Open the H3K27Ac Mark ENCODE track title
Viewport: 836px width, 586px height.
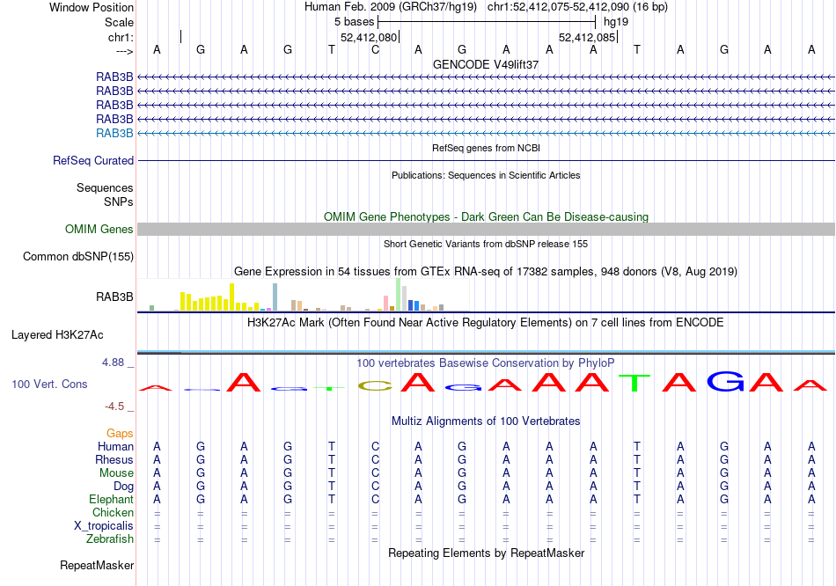click(486, 323)
